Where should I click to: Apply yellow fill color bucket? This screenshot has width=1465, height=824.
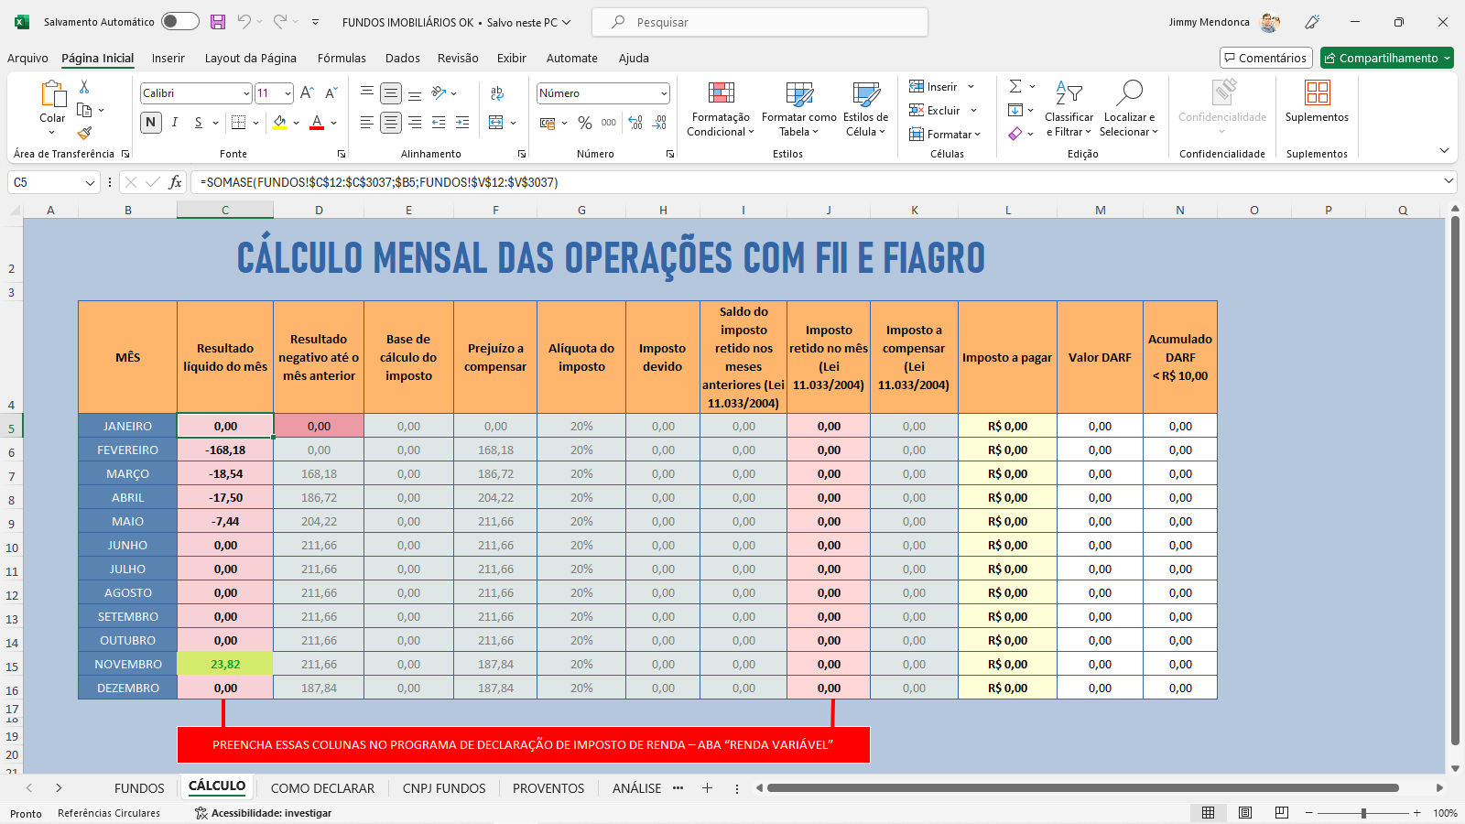click(x=280, y=123)
